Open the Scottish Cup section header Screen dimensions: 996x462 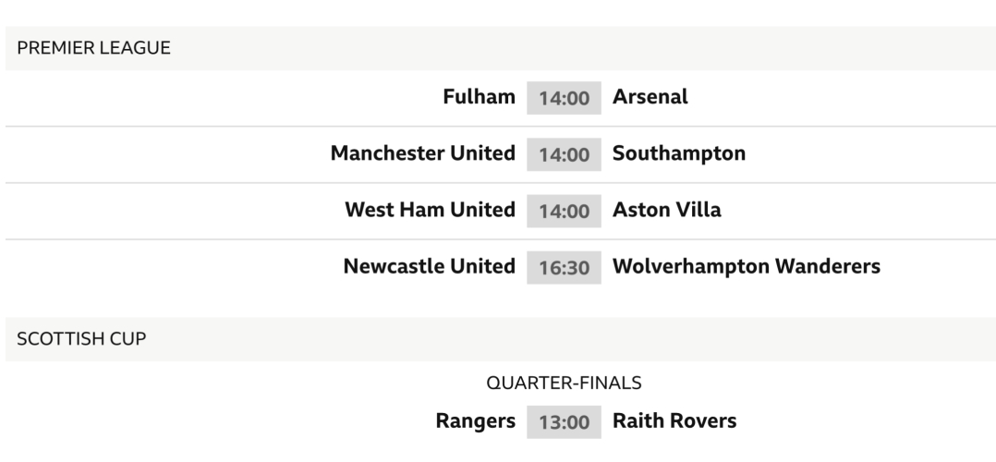81,339
